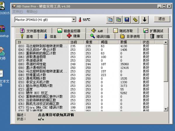Viewport: 175px width, 131px height.
Task: Select row (06) 读取通道极限
Action: (x=90, y=57)
